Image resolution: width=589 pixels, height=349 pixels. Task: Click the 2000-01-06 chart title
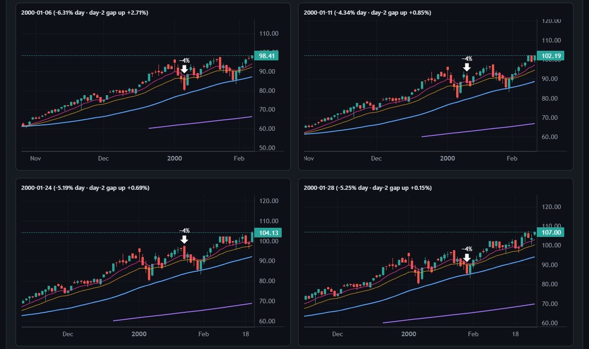(x=84, y=12)
